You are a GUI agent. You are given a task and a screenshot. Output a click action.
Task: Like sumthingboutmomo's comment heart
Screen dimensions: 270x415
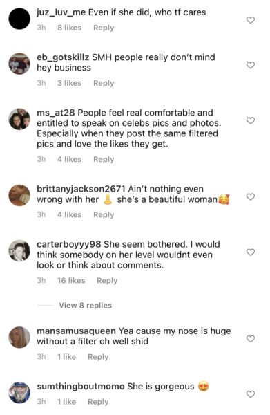click(x=251, y=394)
